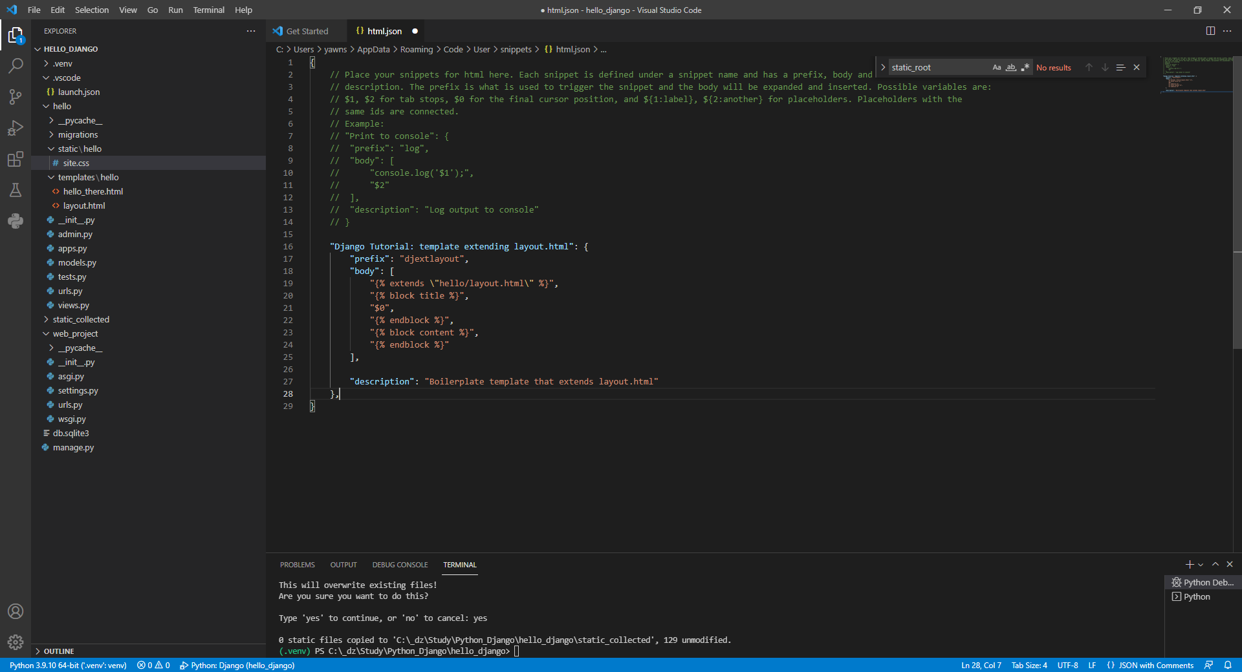Select Python interpreter in status bar
The width and height of the screenshot is (1242, 672).
point(68,665)
